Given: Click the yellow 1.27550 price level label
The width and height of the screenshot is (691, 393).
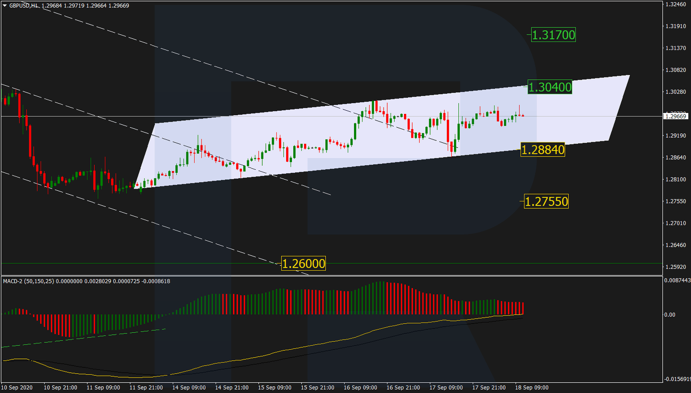Looking at the screenshot, I should (x=547, y=202).
